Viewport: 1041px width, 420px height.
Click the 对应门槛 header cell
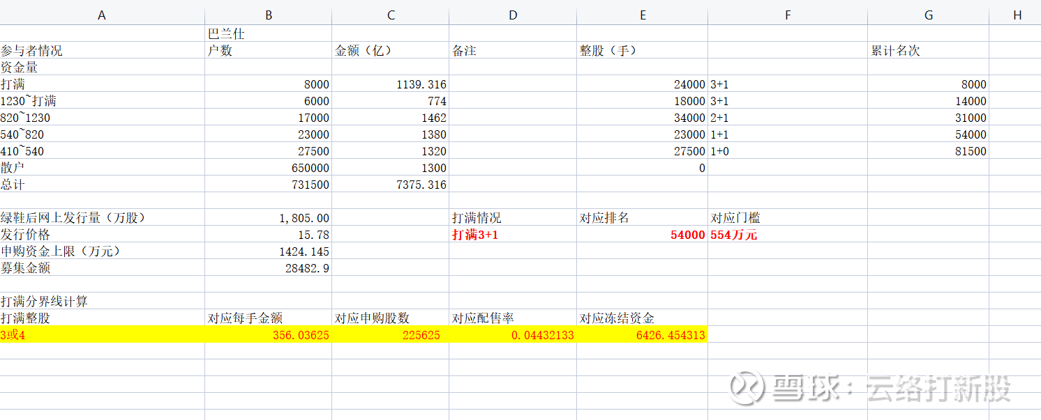click(788, 217)
